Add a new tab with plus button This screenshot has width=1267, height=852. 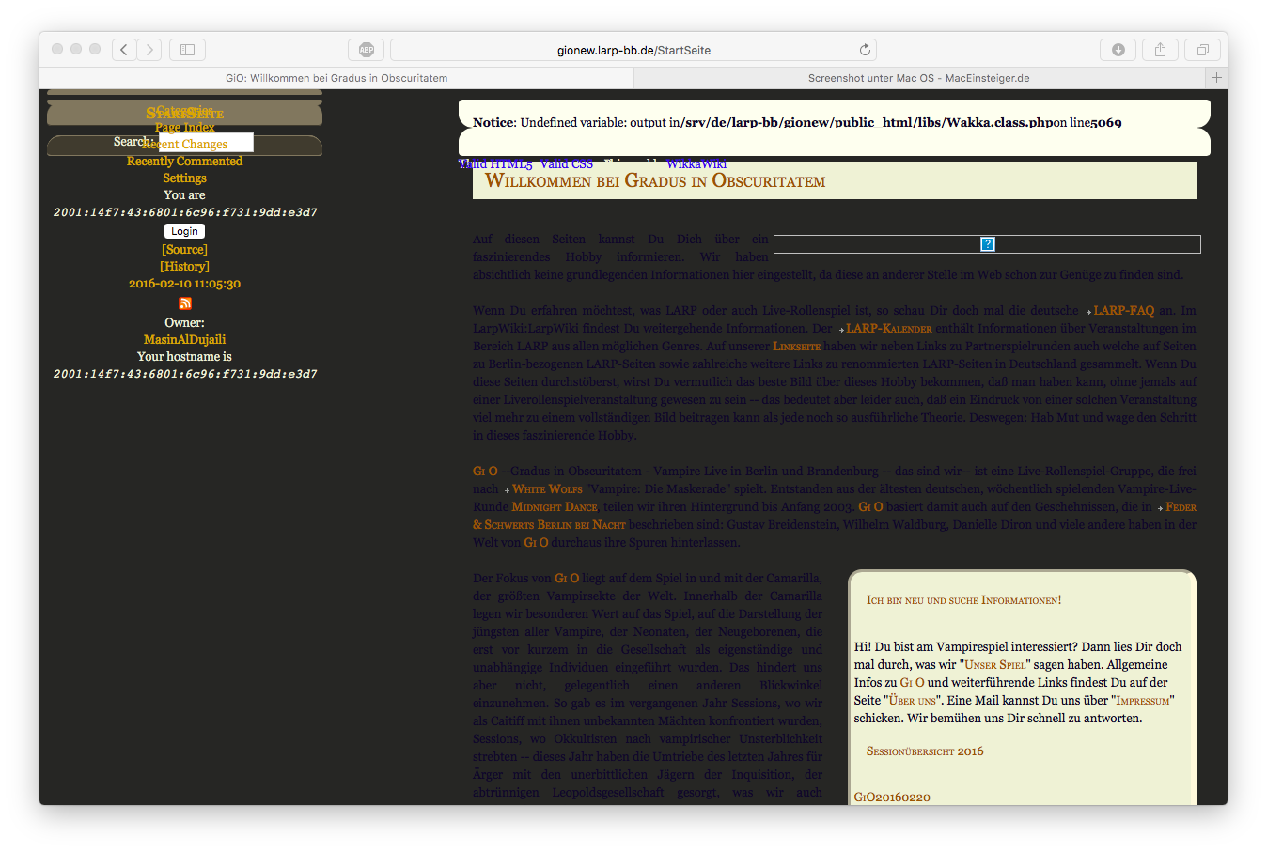pyautogui.click(x=1216, y=78)
